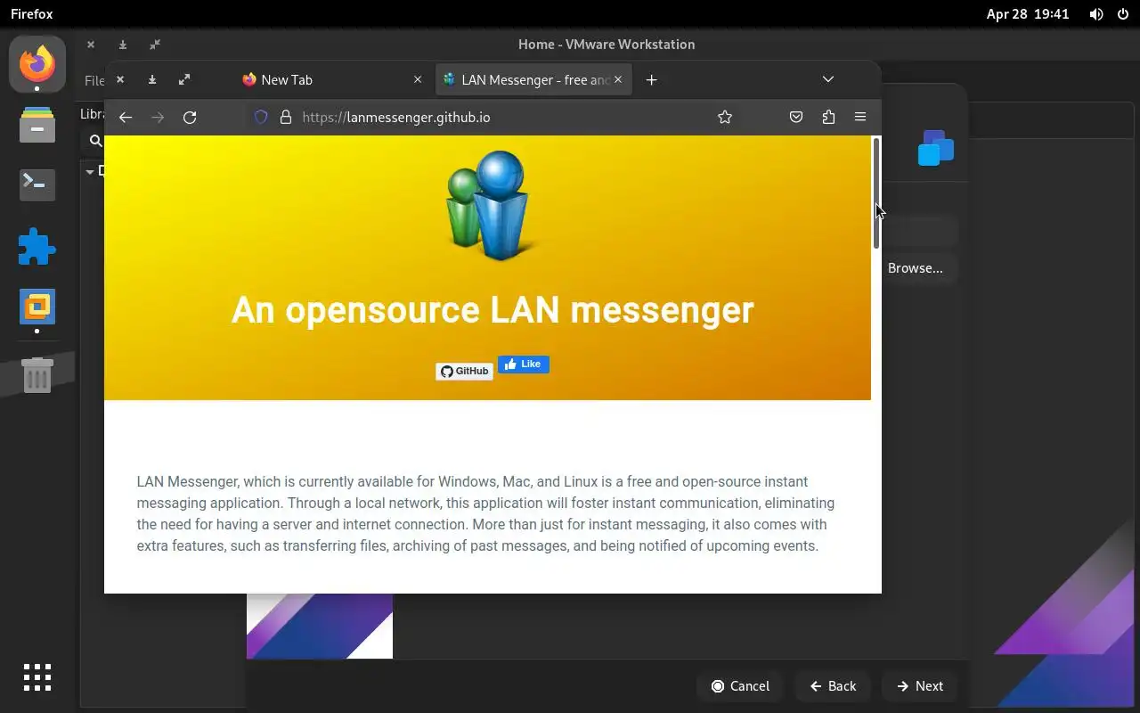
Task: Click Next in the VMware wizard
Action: click(x=920, y=685)
